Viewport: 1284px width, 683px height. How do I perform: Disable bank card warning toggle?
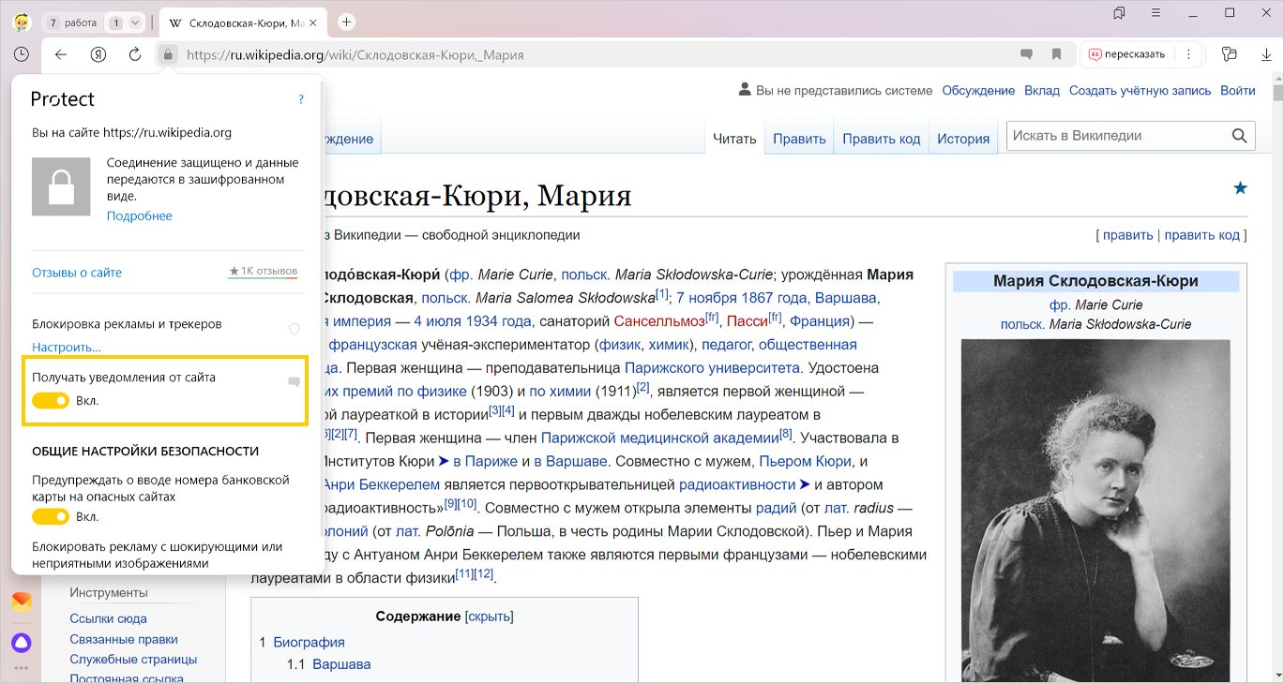pyautogui.click(x=51, y=516)
